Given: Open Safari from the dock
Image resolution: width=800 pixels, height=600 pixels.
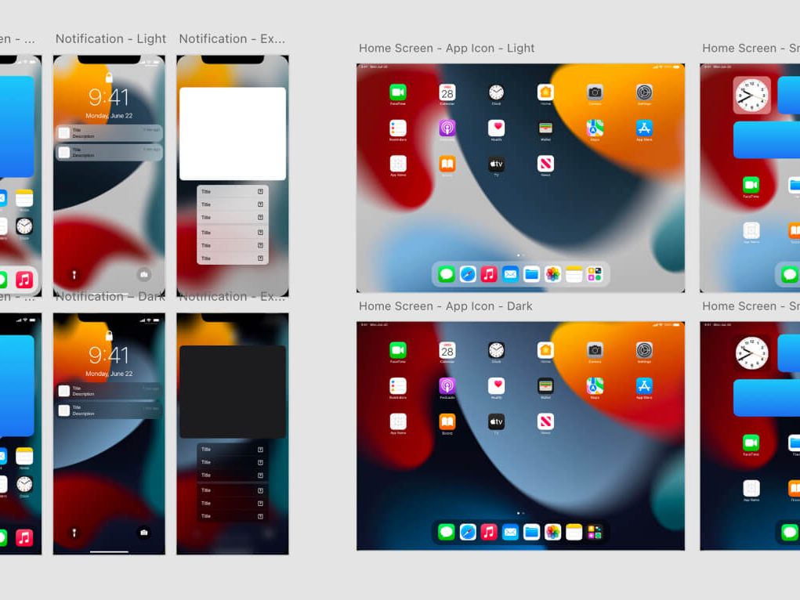Looking at the screenshot, I should (x=468, y=273).
